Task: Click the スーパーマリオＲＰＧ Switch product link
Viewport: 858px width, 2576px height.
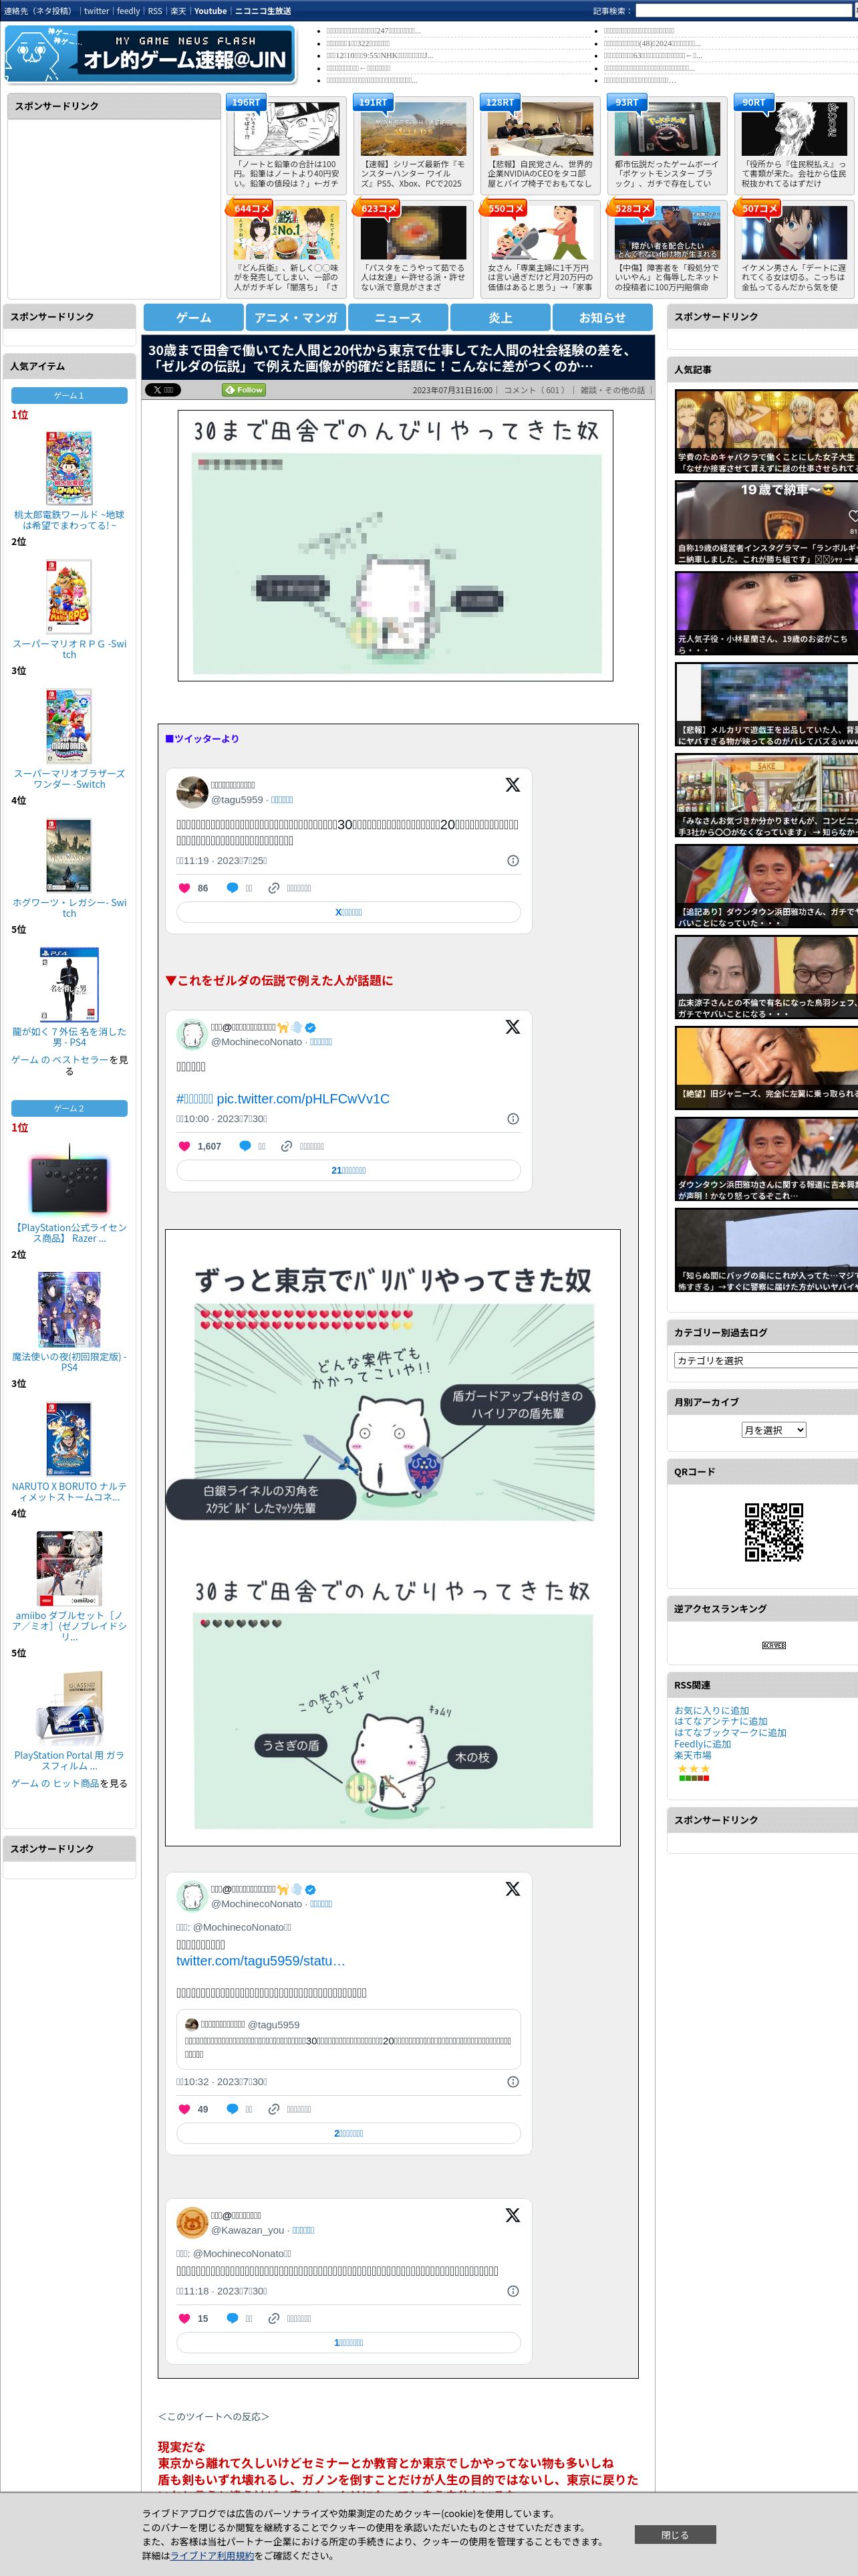Action: [69, 649]
